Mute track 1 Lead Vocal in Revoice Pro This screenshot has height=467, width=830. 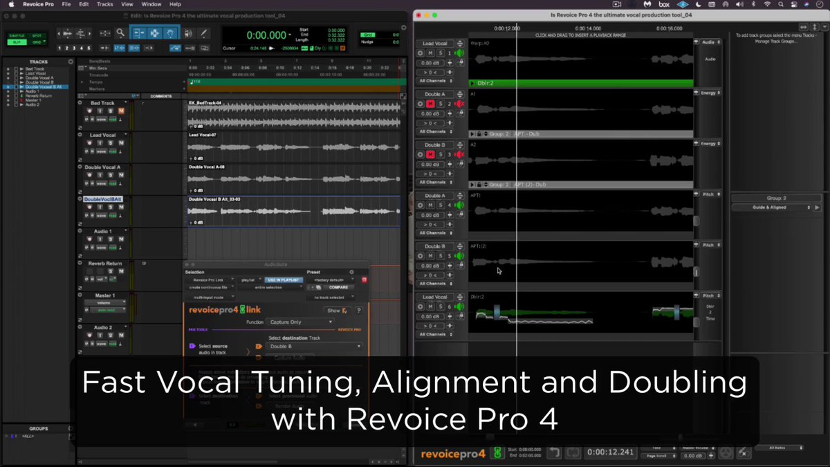tap(430, 53)
